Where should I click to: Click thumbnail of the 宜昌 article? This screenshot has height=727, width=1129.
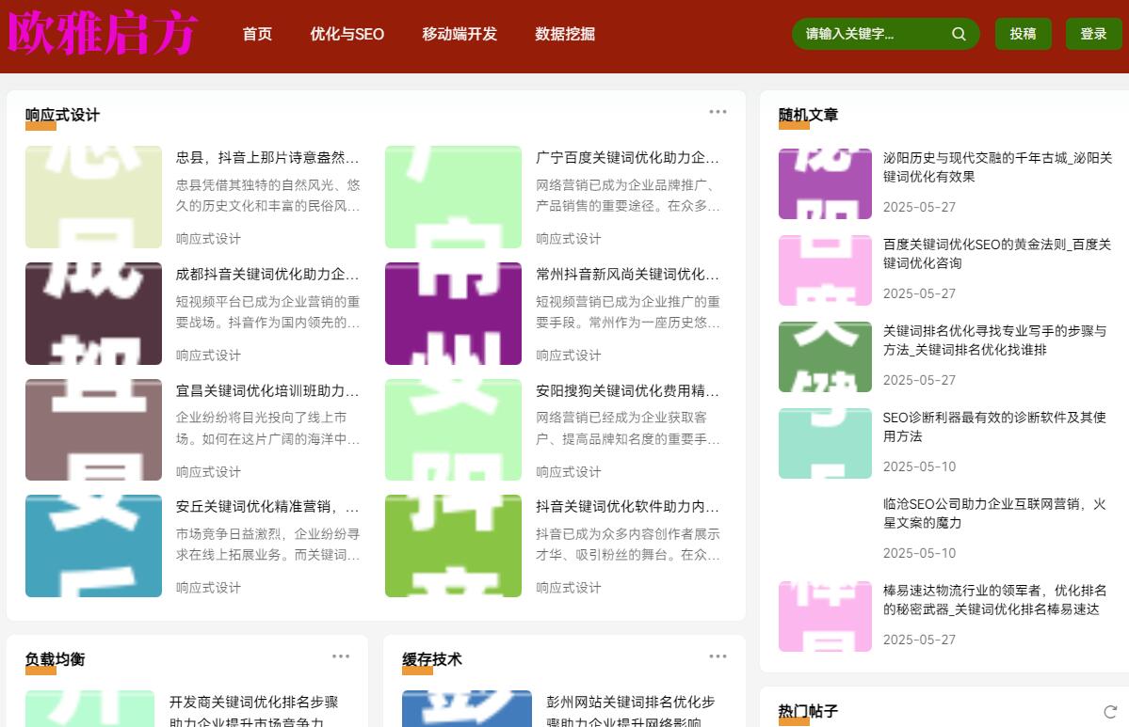click(93, 429)
